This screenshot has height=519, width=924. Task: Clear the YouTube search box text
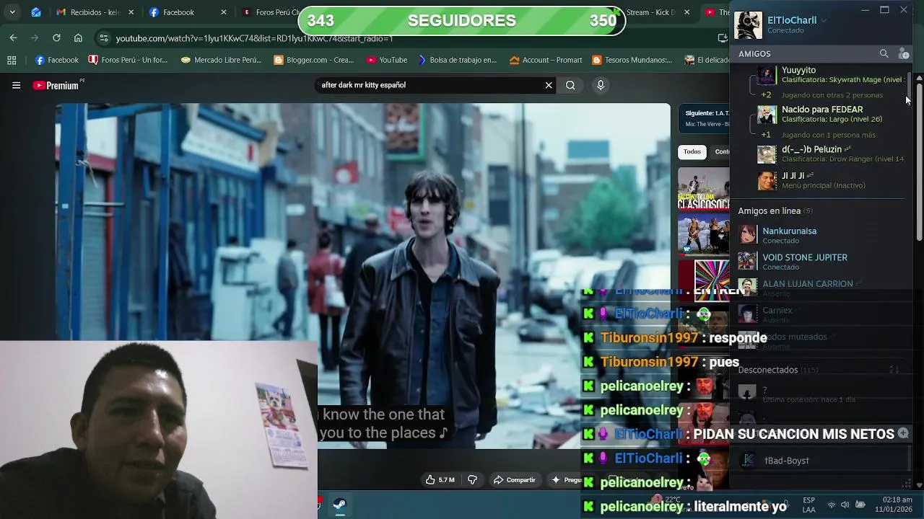pyautogui.click(x=549, y=85)
